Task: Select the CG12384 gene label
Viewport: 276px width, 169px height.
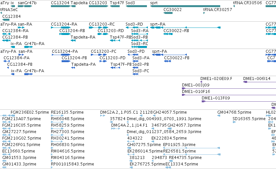Action: pos(11,16)
